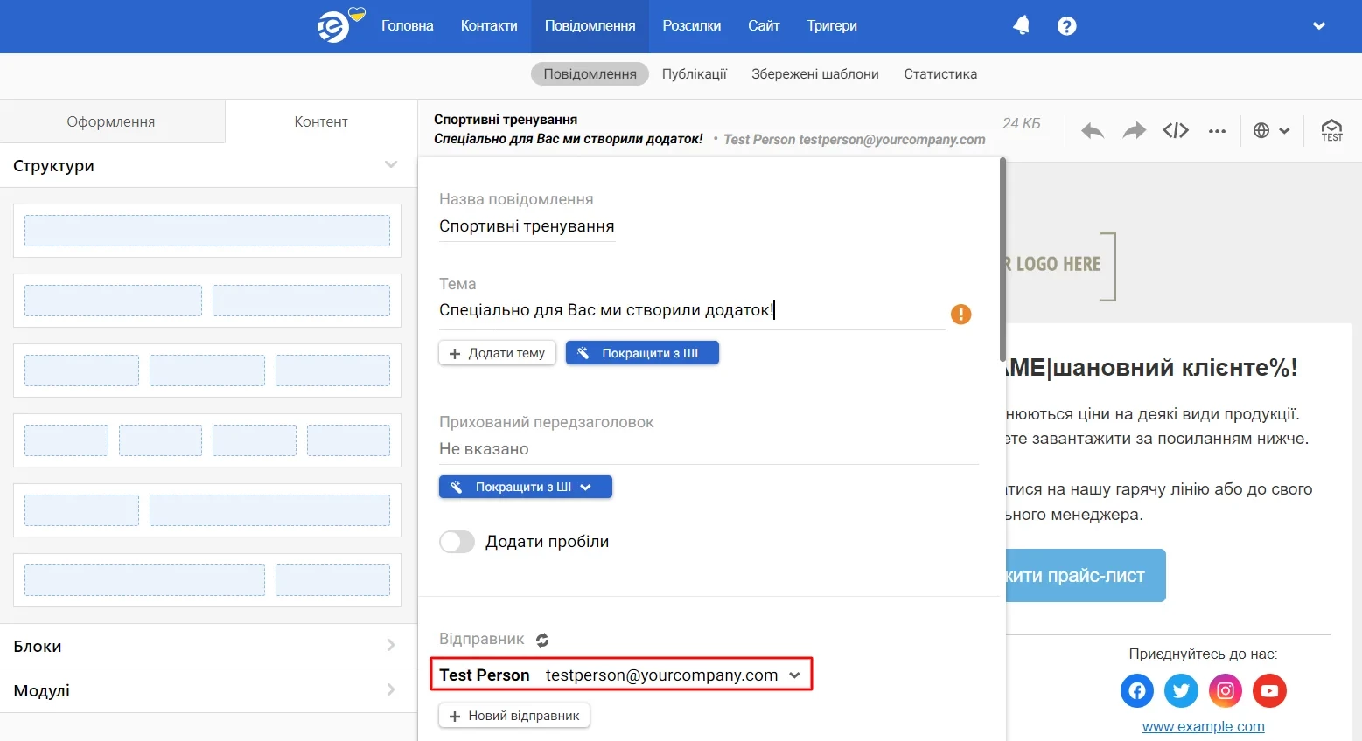The width and height of the screenshot is (1362, 741).
Task: Switch to Збережені шаблони sub-tab
Action: (x=815, y=74)
